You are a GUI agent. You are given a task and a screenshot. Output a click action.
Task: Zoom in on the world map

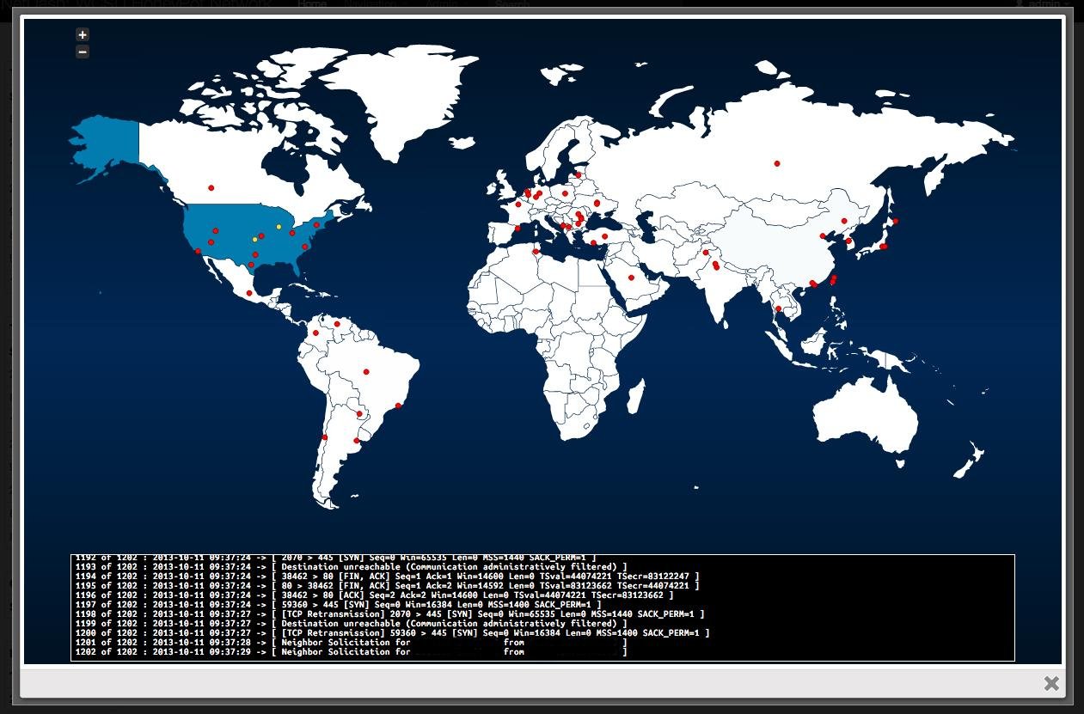tap(82, 34)
